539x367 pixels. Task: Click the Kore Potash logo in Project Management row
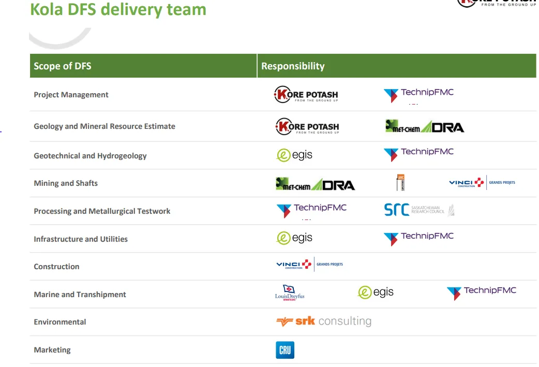point(306,95)
